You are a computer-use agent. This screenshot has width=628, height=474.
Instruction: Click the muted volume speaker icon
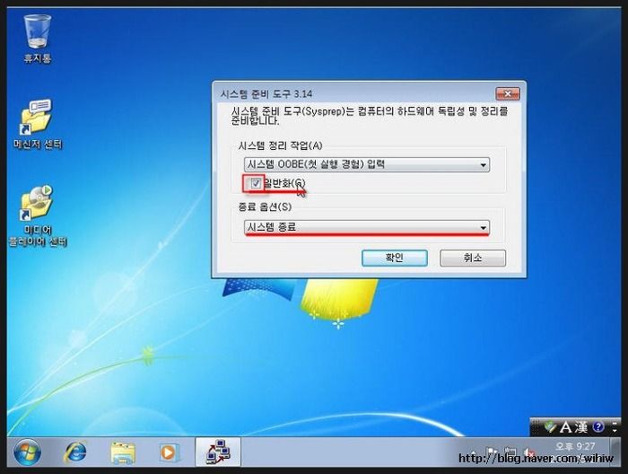click(529, 452)
